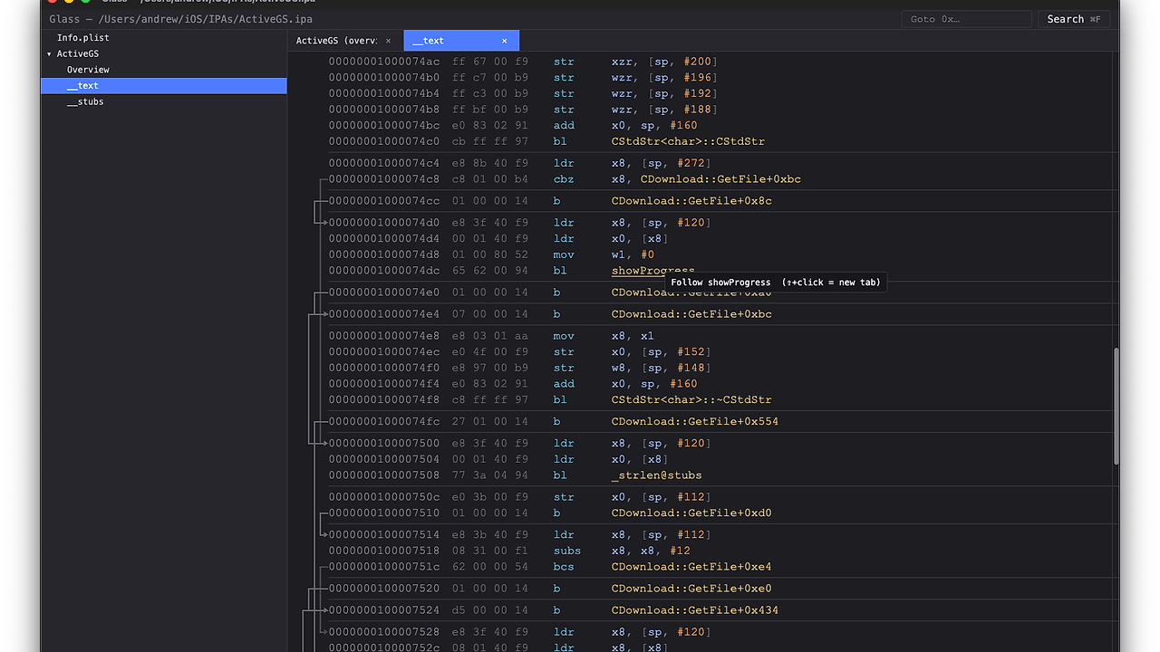Click bytes 'e8 8b 40 f9'

click(x=489, y=163)
